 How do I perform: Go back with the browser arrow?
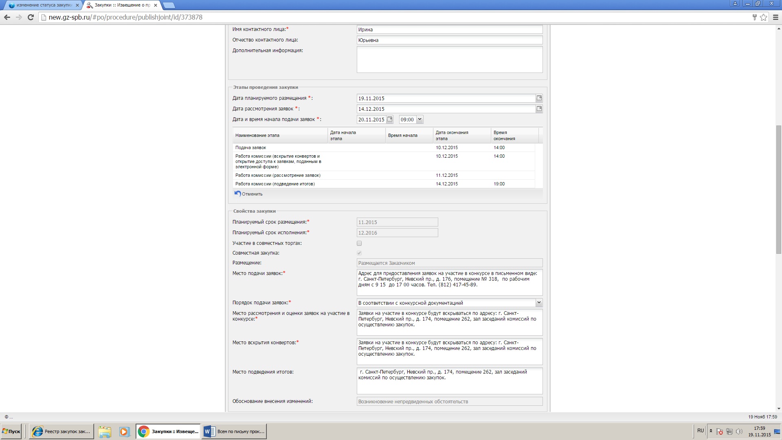tap(7, 17)
